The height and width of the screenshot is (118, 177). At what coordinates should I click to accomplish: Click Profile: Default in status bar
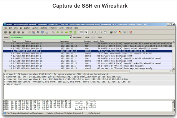94,113
